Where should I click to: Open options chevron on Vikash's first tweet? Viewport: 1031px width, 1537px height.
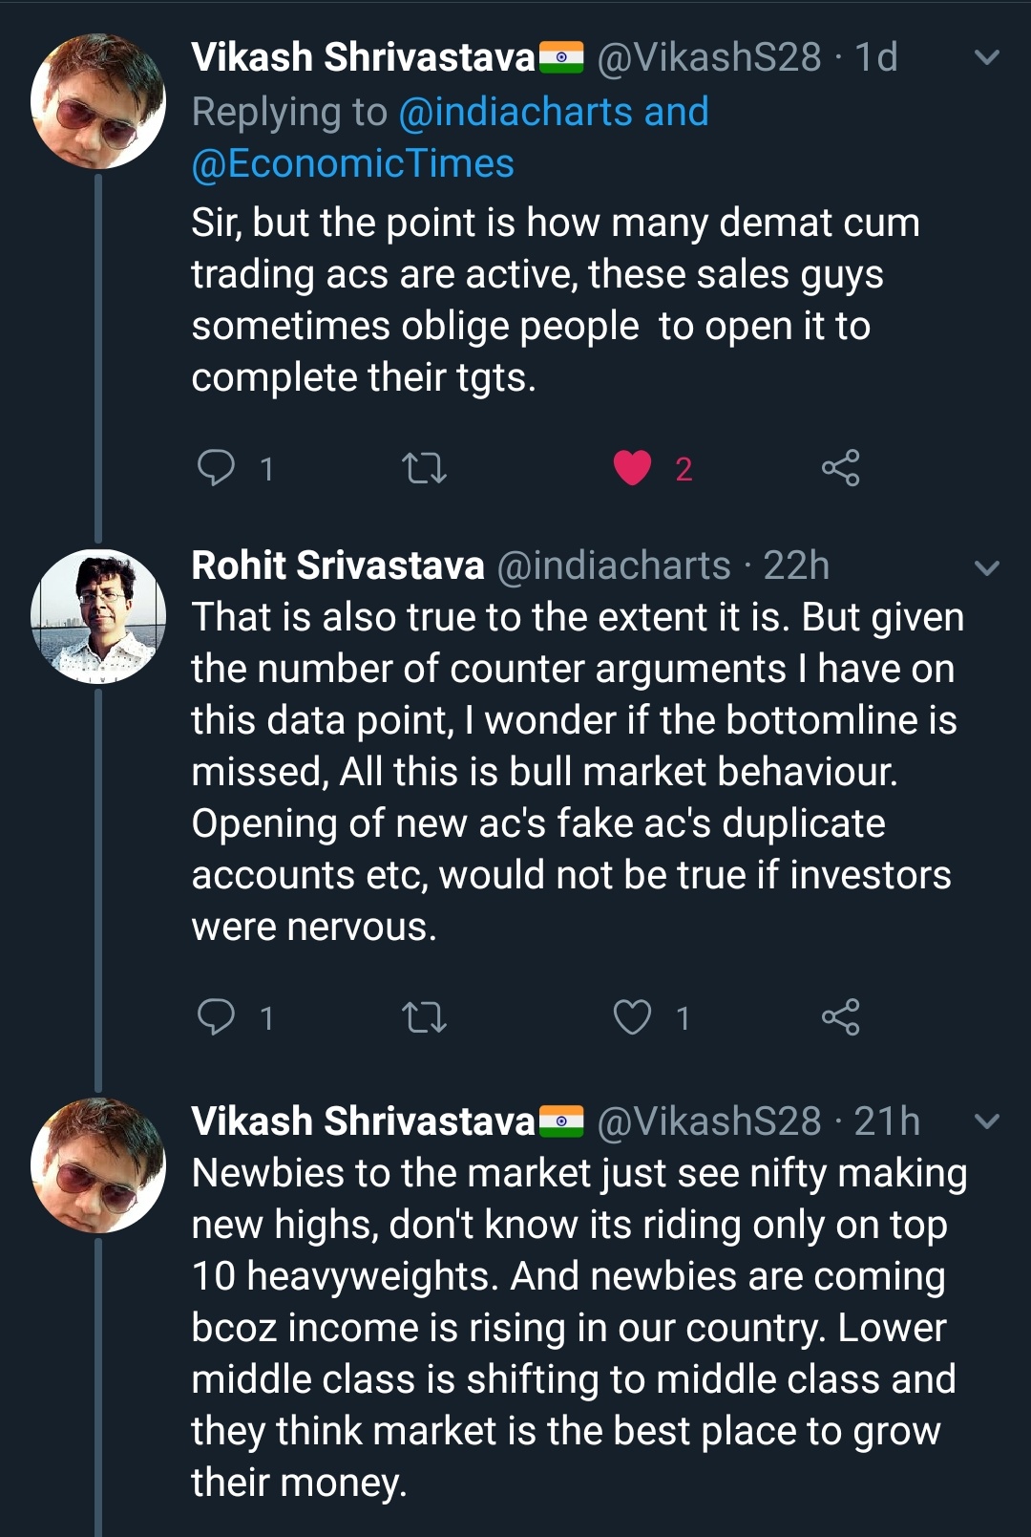tap(987, 57)
